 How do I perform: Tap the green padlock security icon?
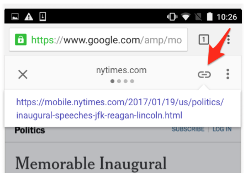21,39
